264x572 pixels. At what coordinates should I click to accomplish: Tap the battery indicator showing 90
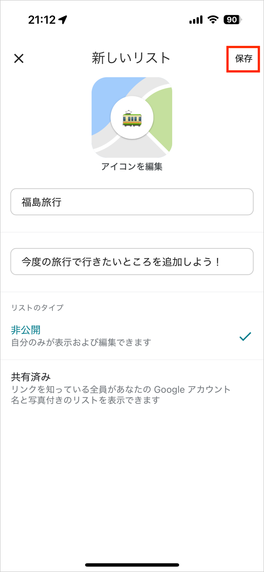(232, 20)
